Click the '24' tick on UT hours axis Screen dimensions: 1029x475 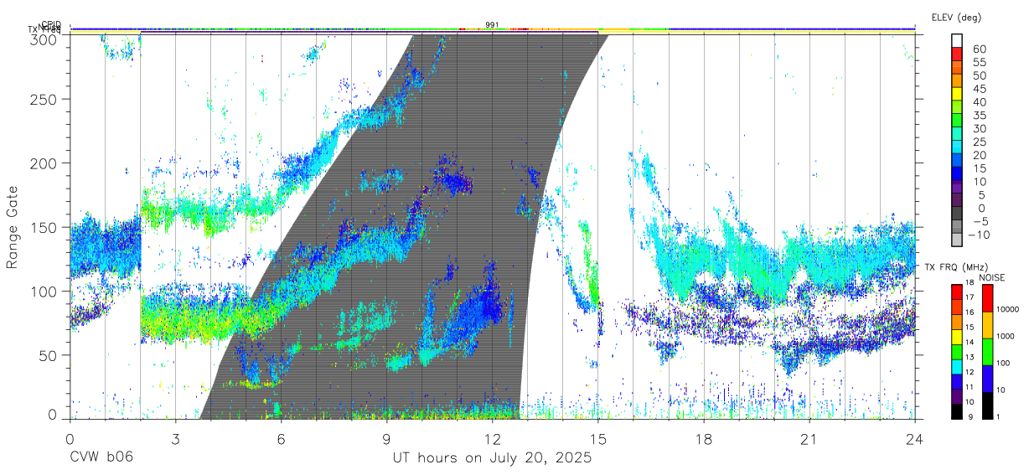pyautogui.click(x=914, y=440)
